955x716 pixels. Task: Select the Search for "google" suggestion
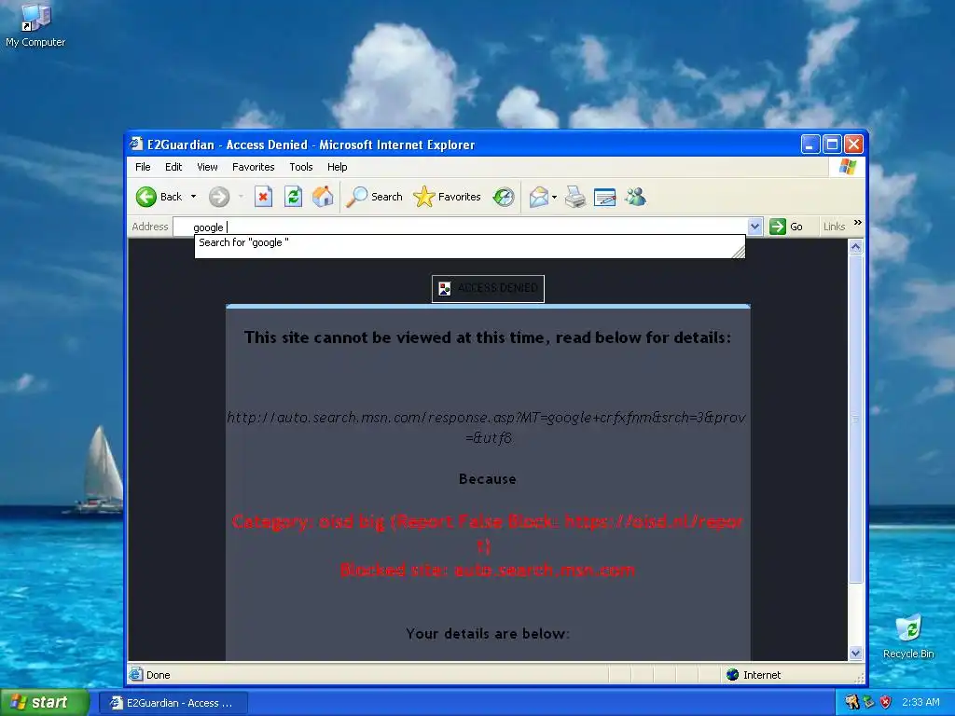click(469, 243)
